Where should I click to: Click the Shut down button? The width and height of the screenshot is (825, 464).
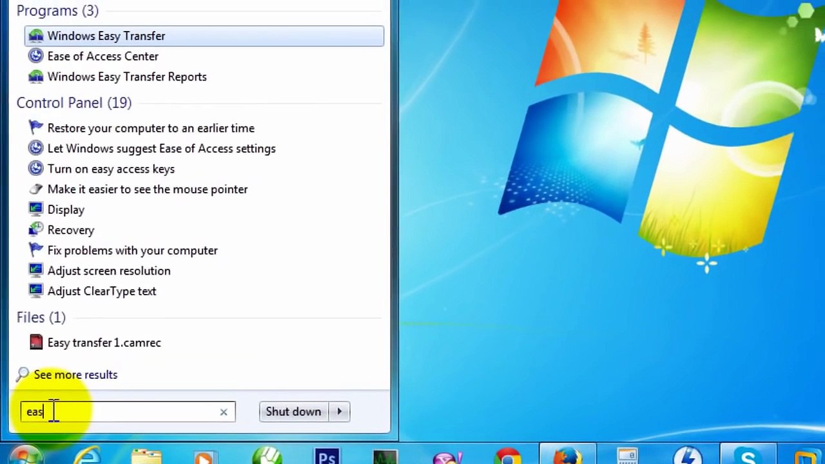point(293,412)
